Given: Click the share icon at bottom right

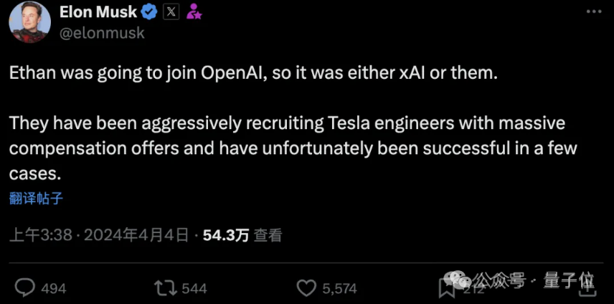Looking at the screenshot, I should [587, 288].
